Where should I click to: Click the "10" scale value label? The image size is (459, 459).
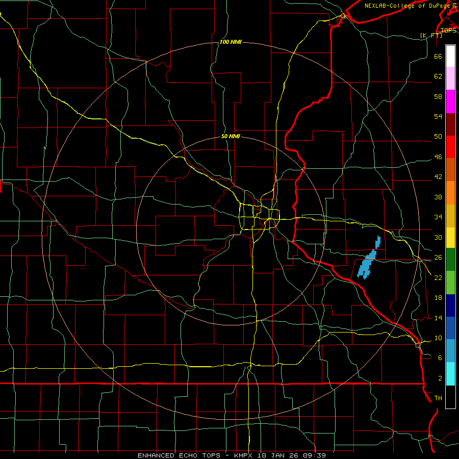click(438, 338)
